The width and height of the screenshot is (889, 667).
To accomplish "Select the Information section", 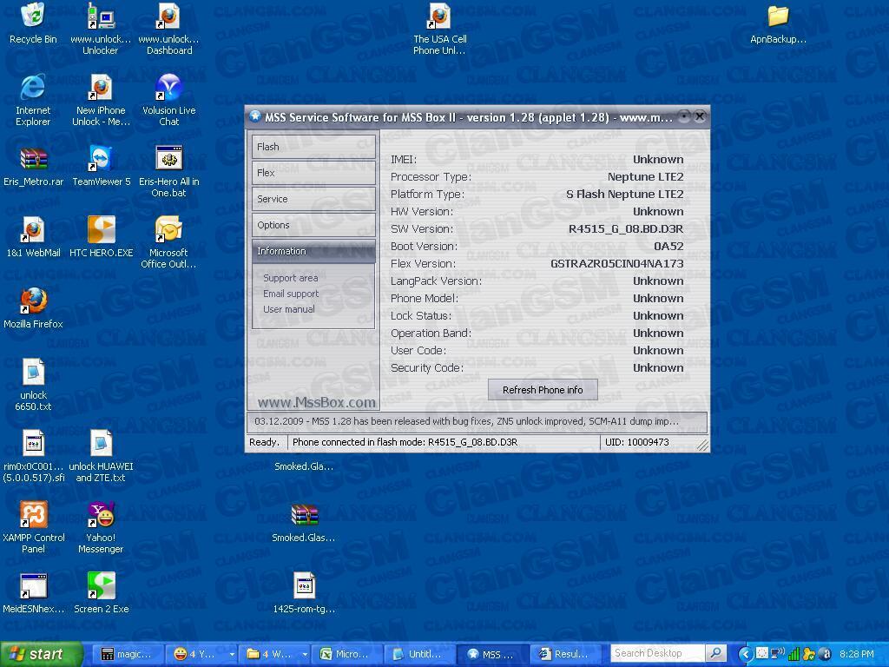I will [313, 251].
